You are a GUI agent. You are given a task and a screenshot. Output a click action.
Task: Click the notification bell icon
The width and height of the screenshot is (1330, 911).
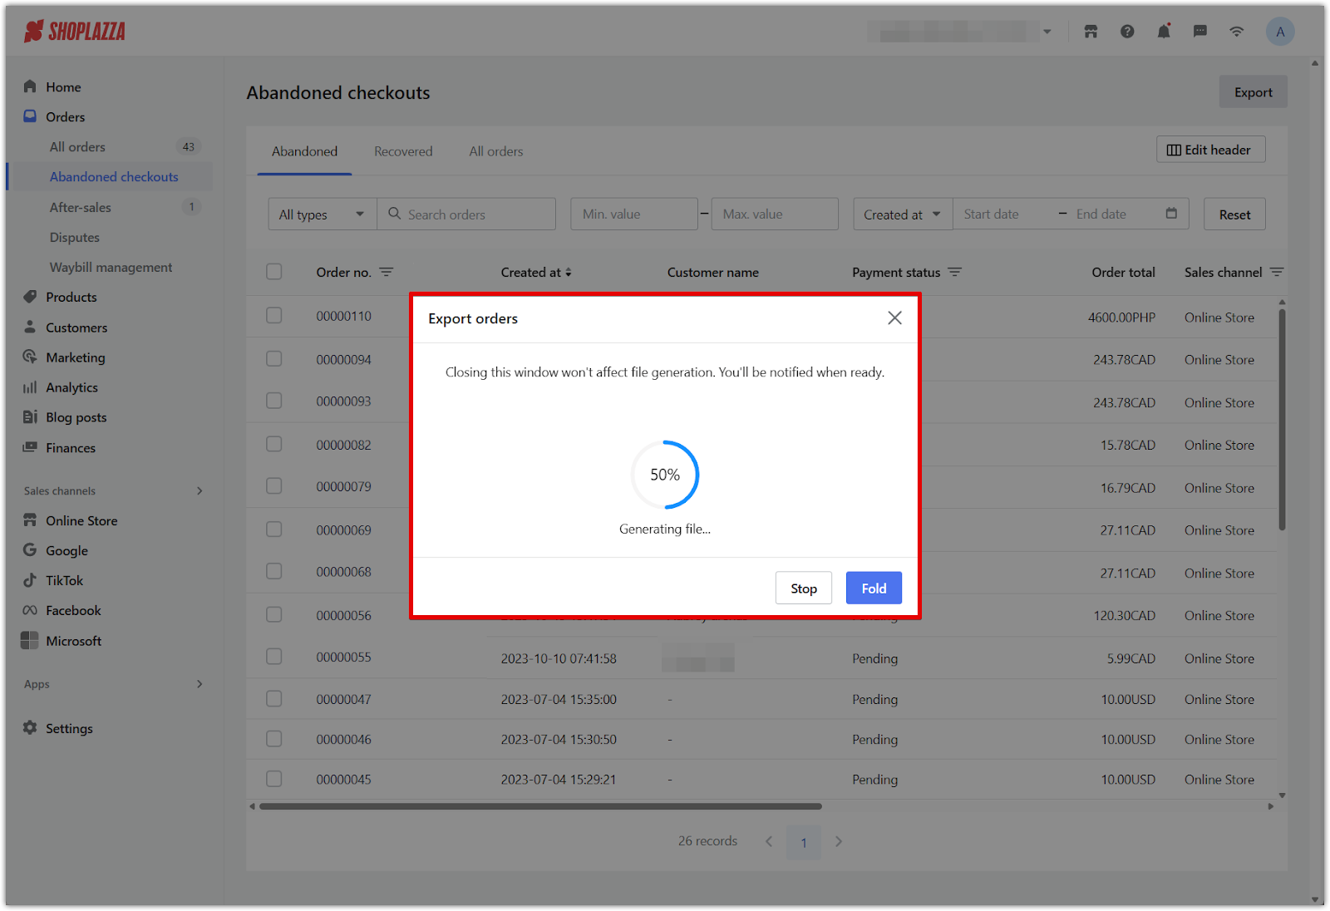point(1164,32)
